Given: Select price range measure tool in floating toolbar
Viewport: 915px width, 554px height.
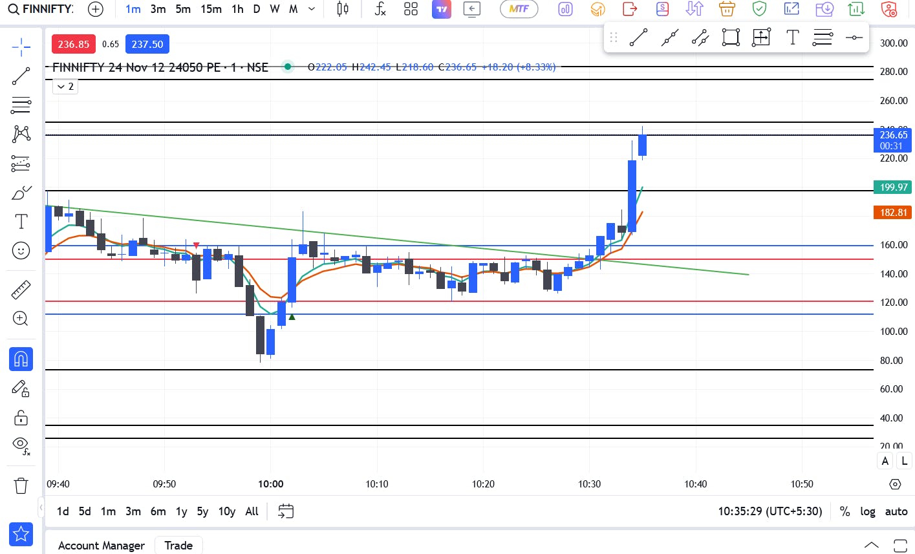Looking at the screenshot, I should click(761, 37).
